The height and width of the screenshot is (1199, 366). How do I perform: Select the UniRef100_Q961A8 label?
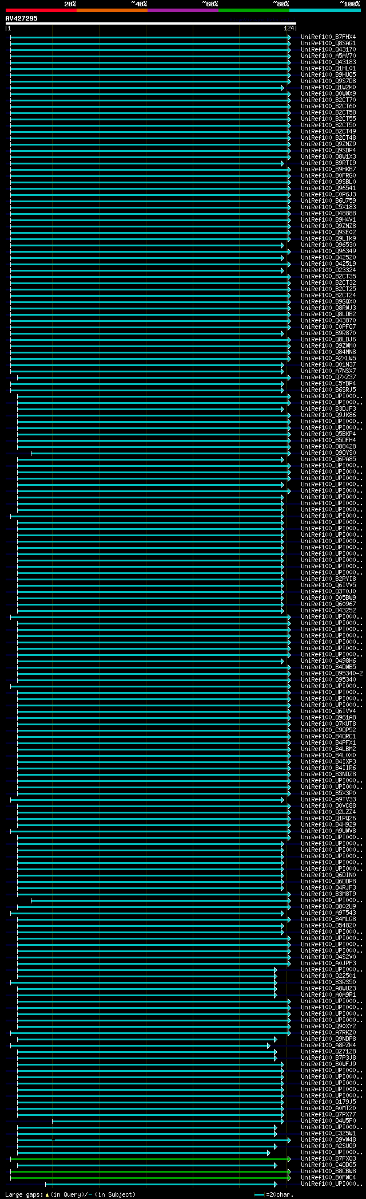[x=328, y=718]
